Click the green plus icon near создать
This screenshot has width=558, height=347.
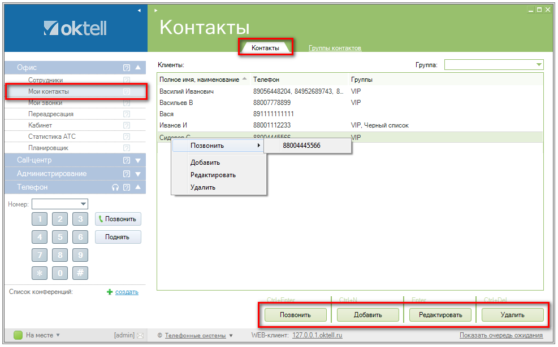pos(110,292)
